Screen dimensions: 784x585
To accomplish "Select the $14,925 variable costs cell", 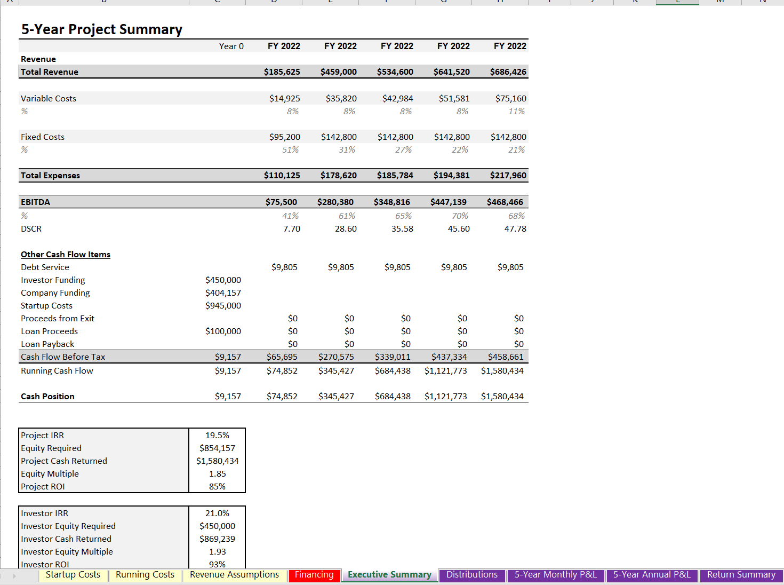I will pyautogui.click(x=284, y=99).
